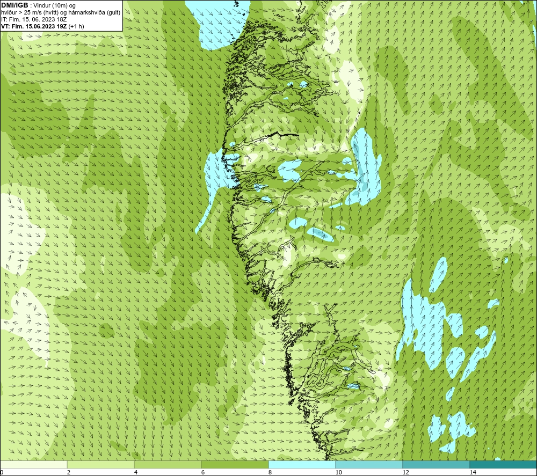Click the scale label '4'
Image resolution: width=537 pixels, height=476 pixels.
click(x=136, y=472)
